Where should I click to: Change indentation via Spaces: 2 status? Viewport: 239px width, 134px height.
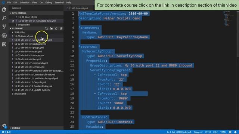pyautogui.click(x=198, y=132)
